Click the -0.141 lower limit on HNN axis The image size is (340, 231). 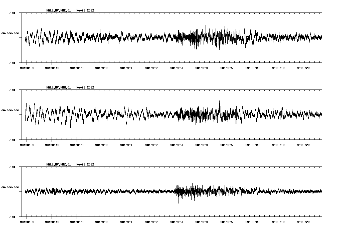pos(10,140)
